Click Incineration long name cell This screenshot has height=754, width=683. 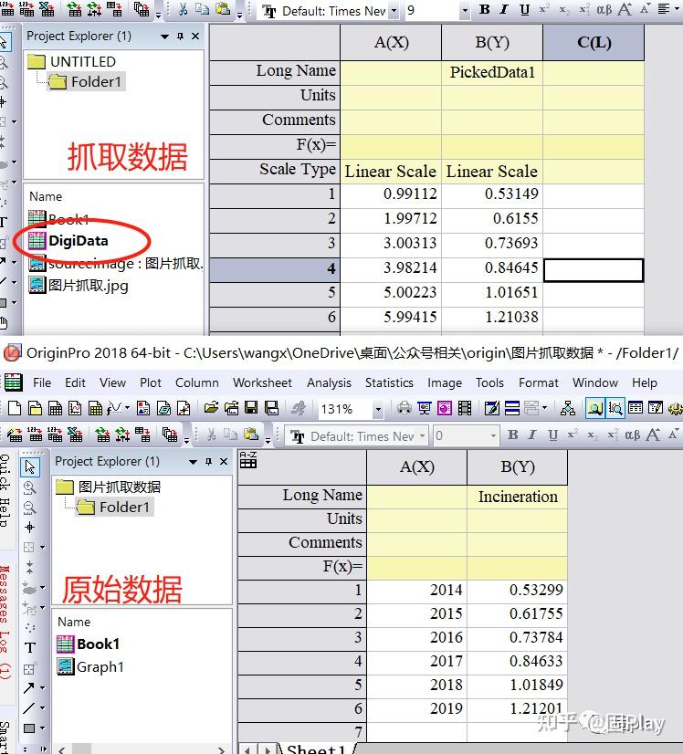click(x=517, y=497)
